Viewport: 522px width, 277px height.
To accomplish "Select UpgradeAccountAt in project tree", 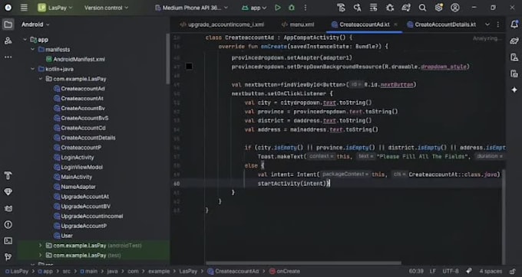I will (x=81, y=197).
